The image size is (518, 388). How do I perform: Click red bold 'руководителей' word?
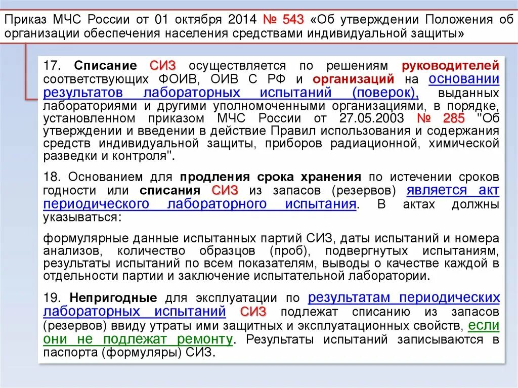[x=450, y=65]
